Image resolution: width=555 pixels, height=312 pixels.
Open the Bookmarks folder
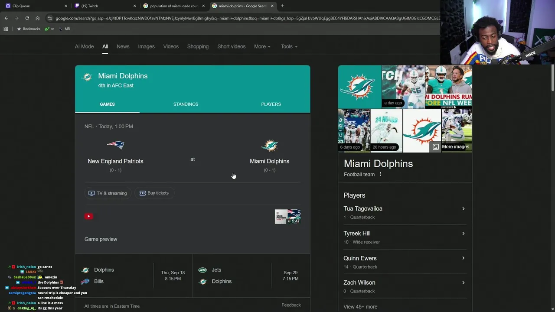tap(28, 29)
